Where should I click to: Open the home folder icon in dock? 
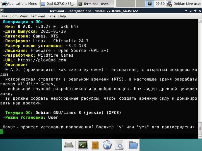tap(133, 145)
